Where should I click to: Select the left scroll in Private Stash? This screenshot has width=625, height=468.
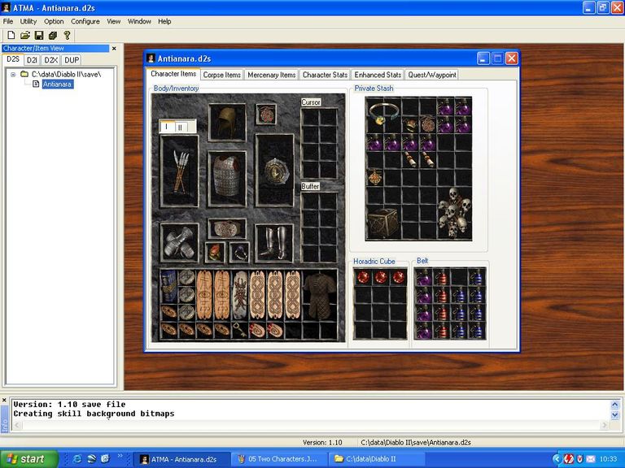click(410, 159)
